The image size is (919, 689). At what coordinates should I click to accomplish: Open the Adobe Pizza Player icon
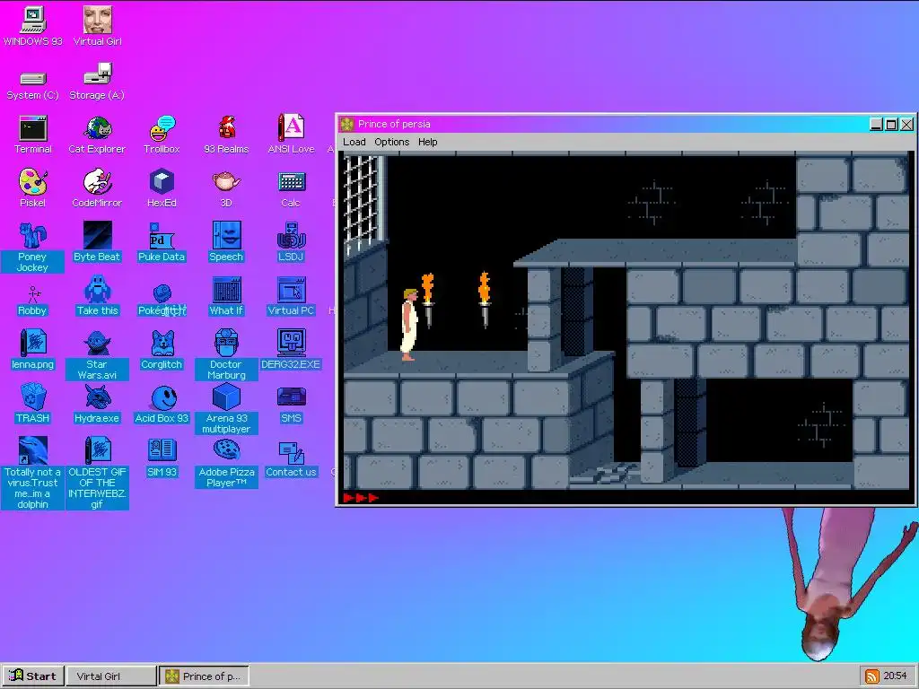tap(226, 463)
